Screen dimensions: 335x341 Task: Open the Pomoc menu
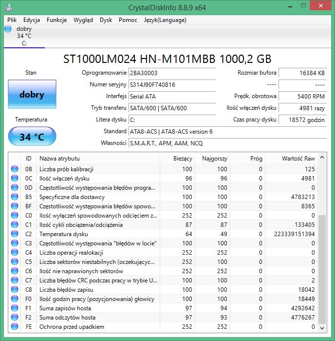128,20
